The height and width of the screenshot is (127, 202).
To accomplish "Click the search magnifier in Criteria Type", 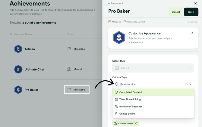I will click(117, 84).
